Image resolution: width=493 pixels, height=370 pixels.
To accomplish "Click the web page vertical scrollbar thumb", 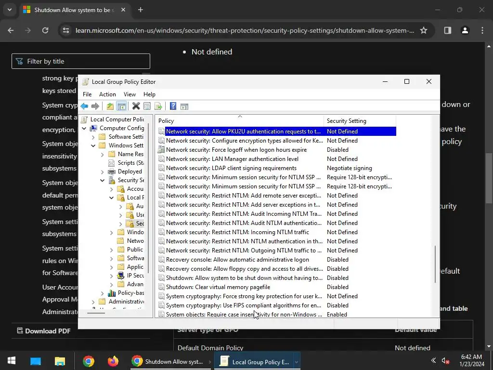I will pos(489,178).
